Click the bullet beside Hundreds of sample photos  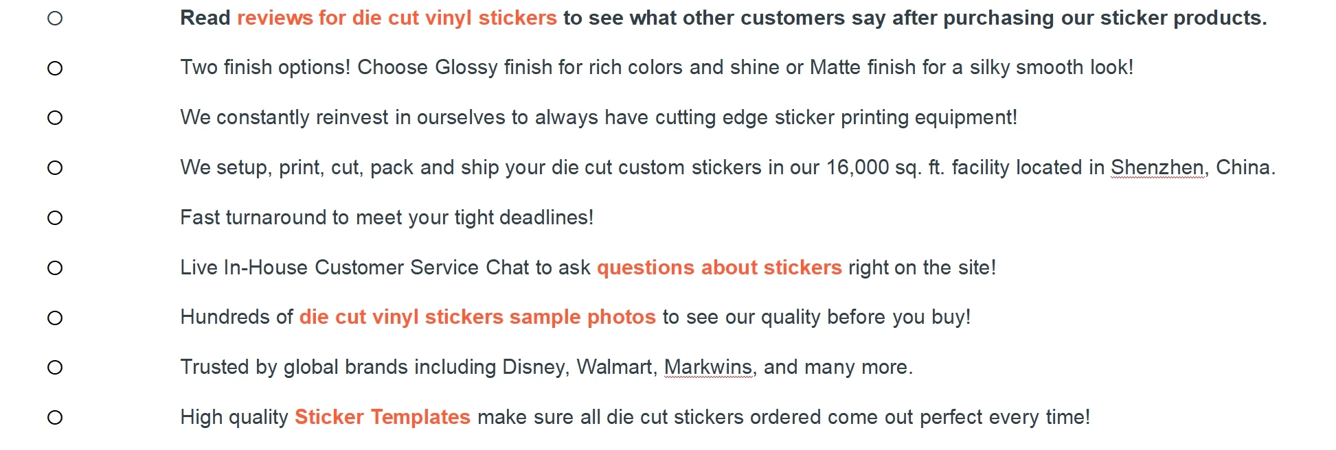pyautogui.click(x=55, y=318)
